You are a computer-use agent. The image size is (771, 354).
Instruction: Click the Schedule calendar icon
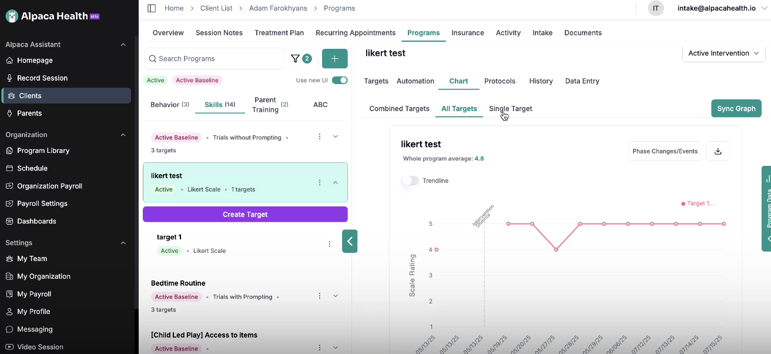9,168
